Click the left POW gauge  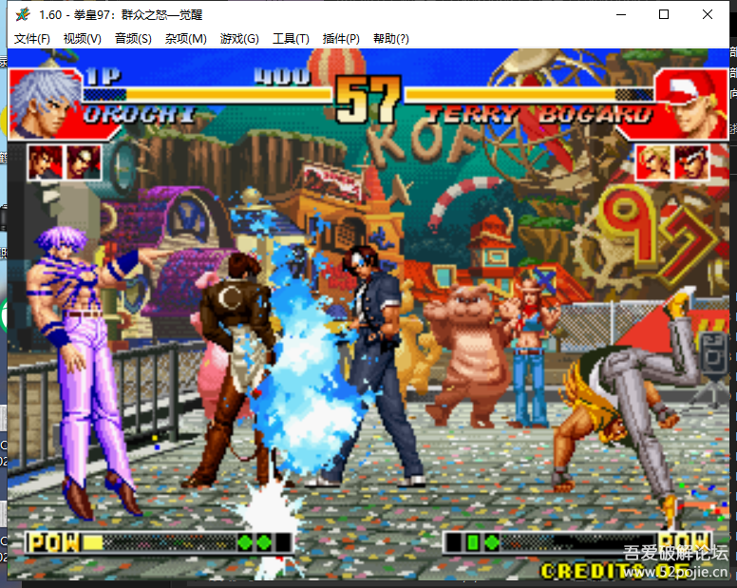click(160, 542)
